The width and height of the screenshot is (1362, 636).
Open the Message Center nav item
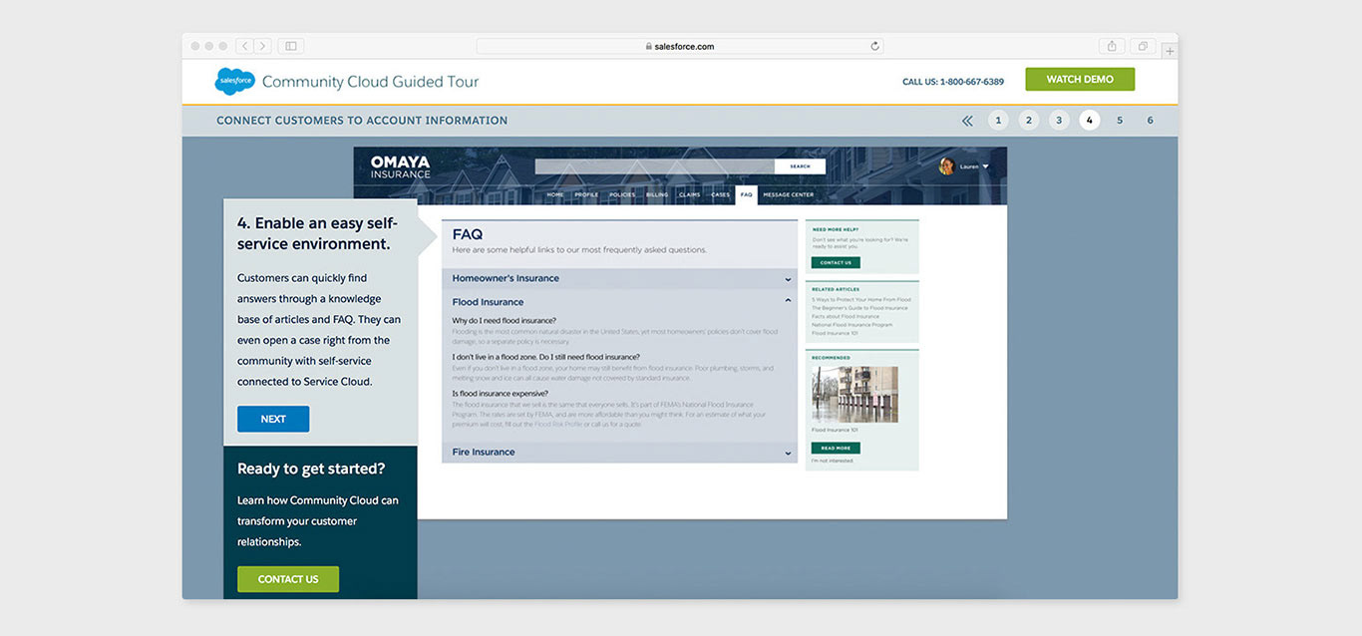tap(789, 195)
